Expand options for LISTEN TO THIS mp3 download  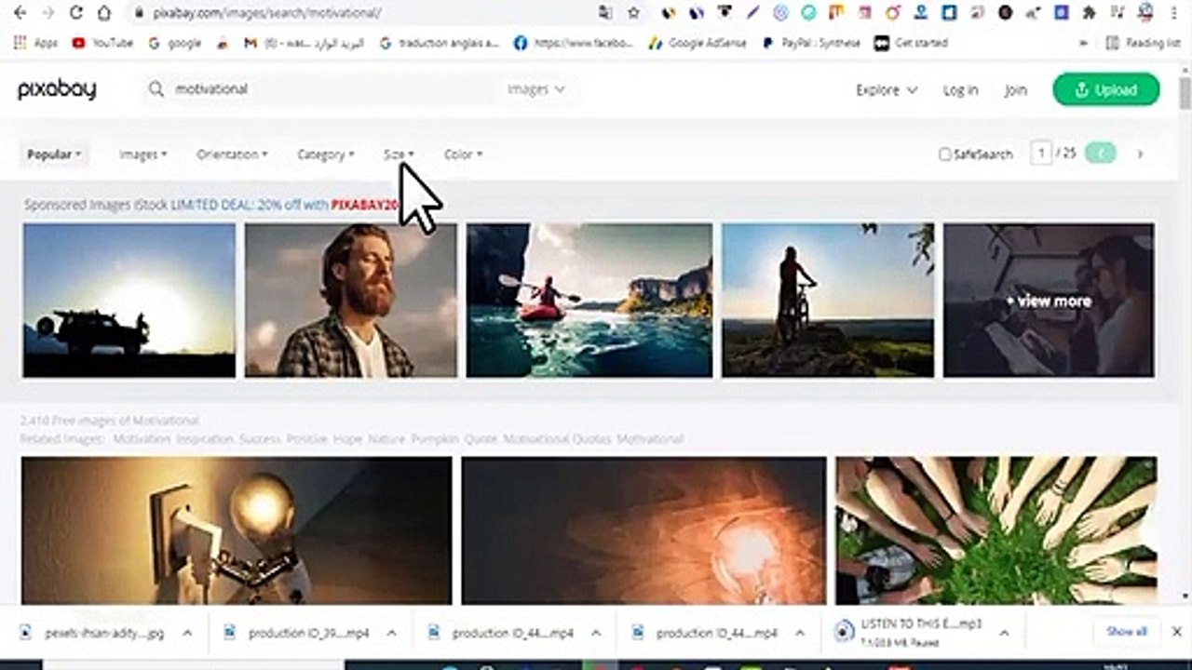[x=1004, y=633]
